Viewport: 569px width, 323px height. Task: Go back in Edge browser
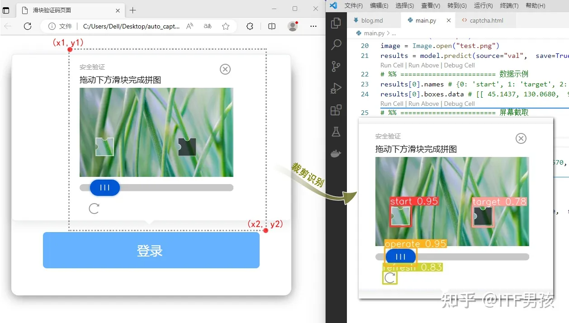[x=8, y=26]
